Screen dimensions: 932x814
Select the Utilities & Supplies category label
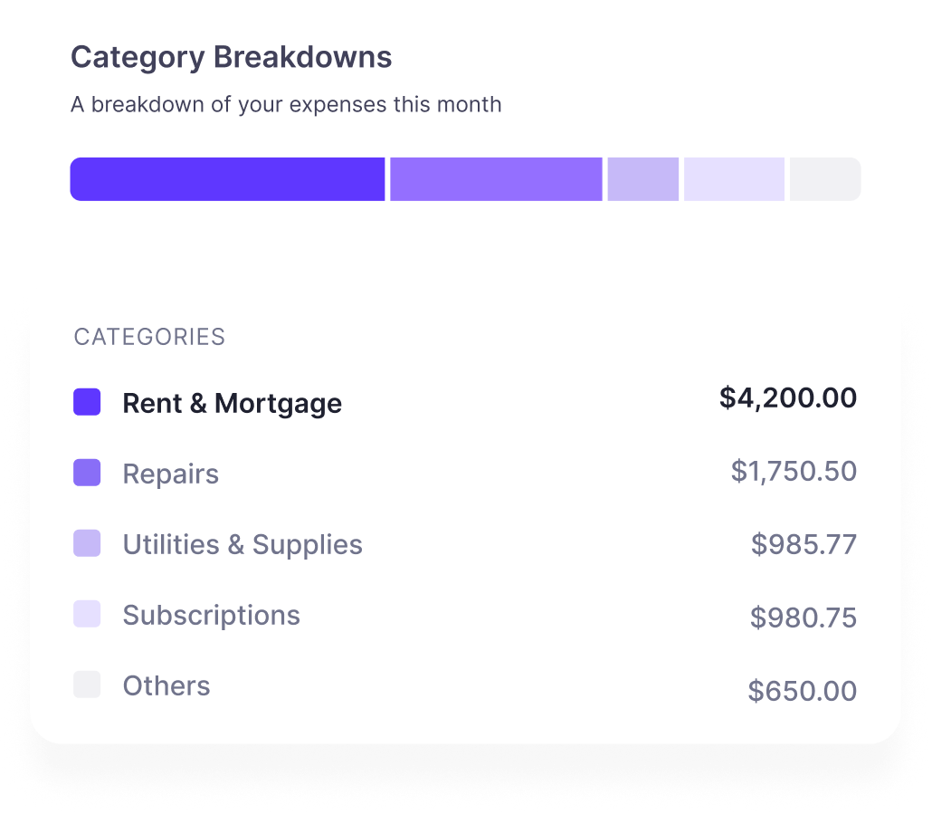(x=243, y=545)
